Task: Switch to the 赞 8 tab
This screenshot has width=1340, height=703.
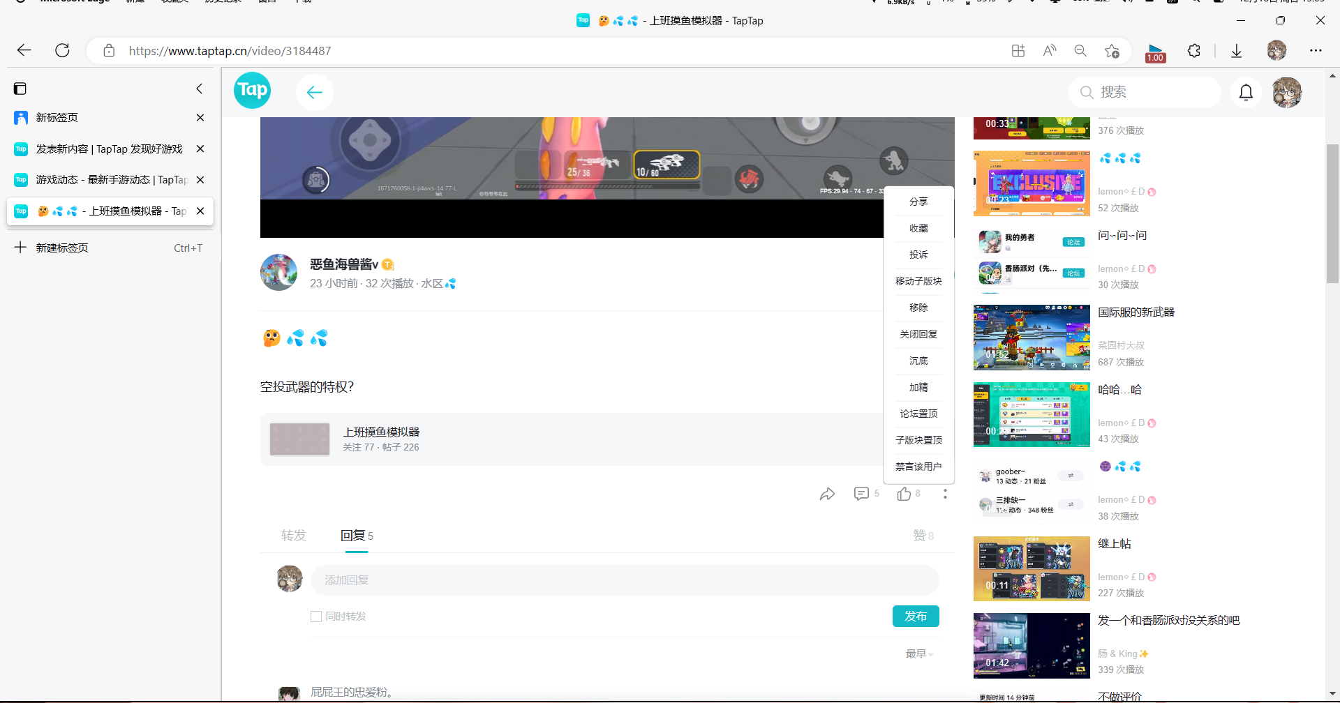Action: point(923,536)
